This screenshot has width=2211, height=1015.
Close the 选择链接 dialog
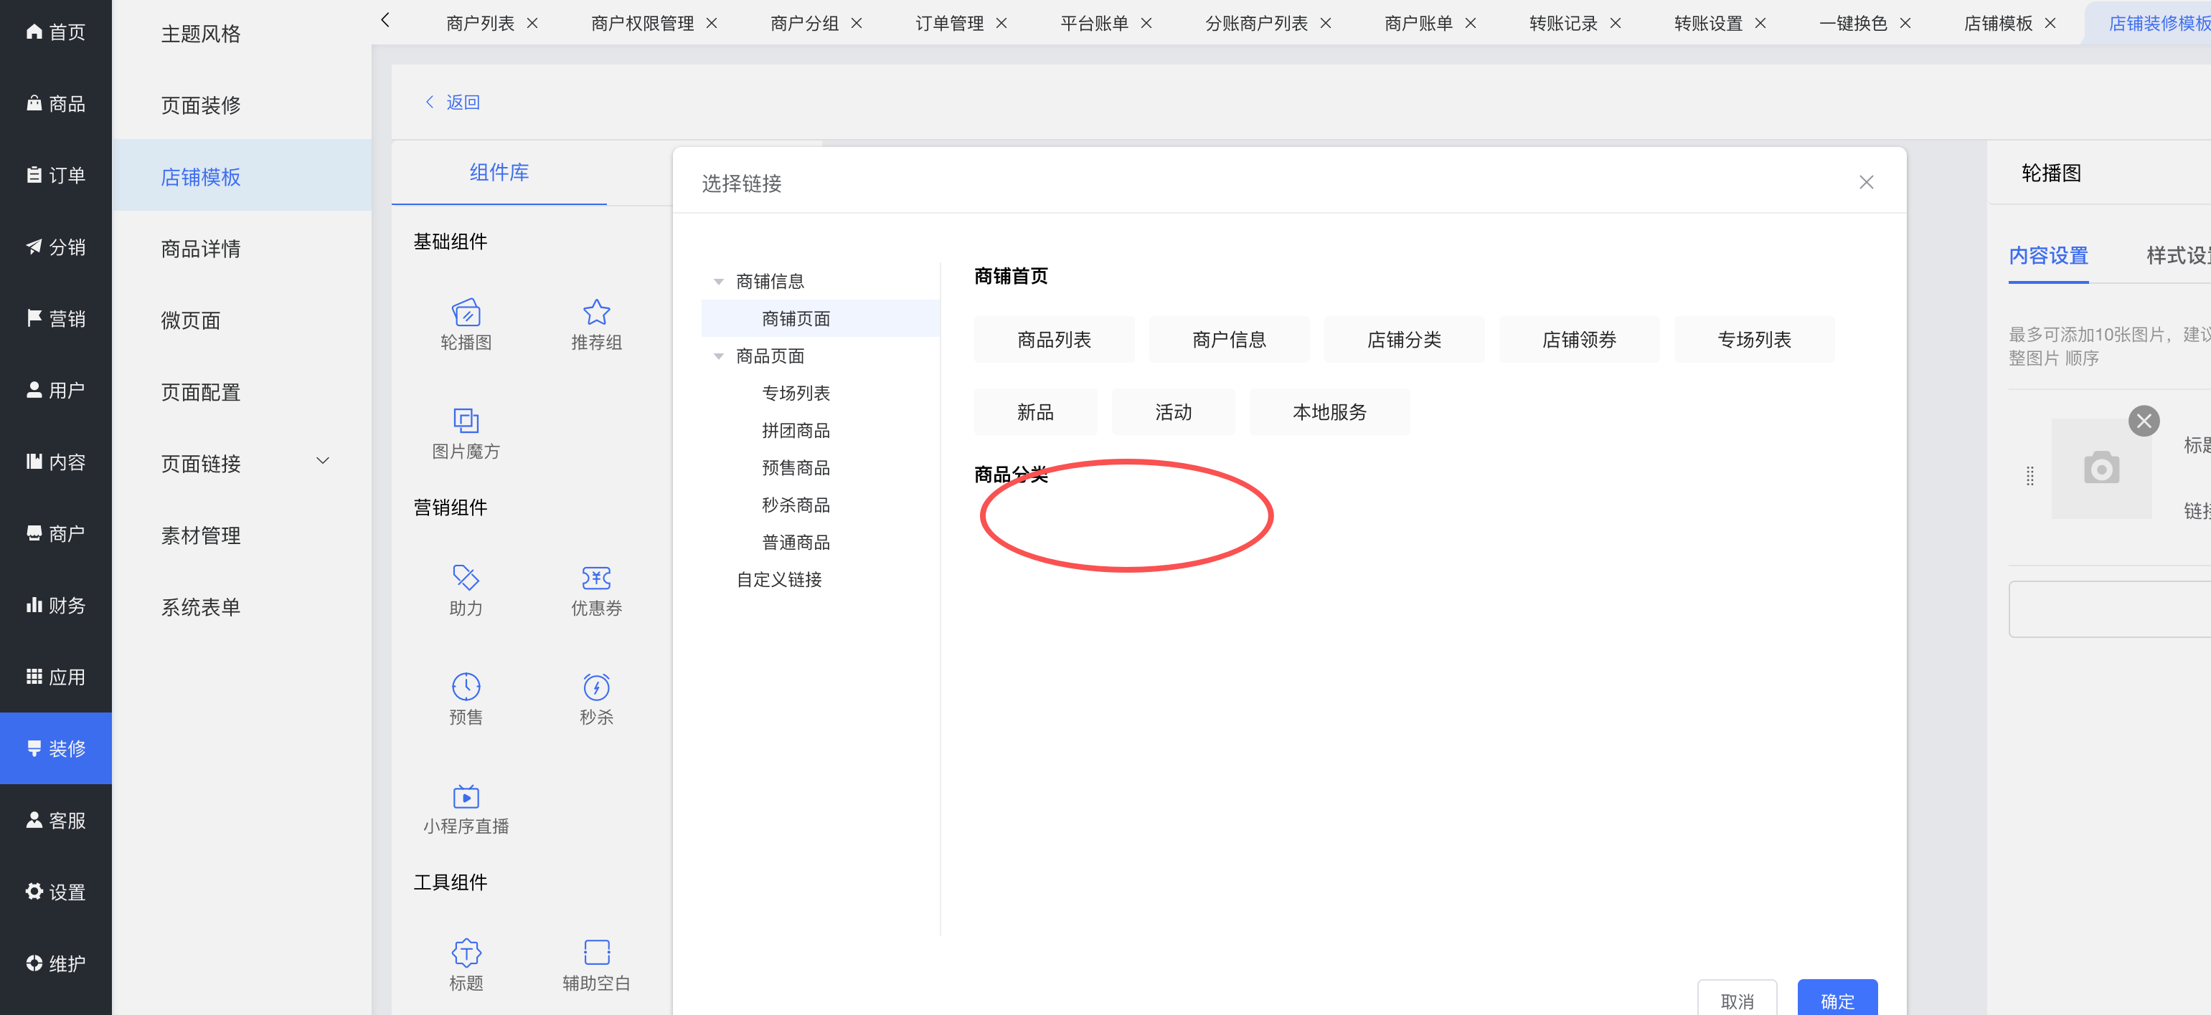tap(1865, 183)
